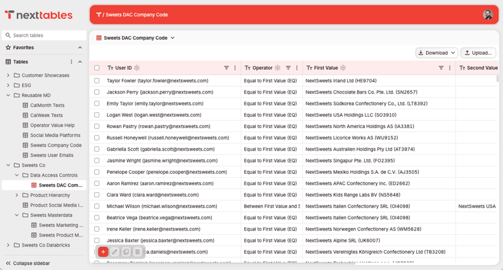Collapse the Reusable MD folder
Image resolution: width=503 pixels, height=270 pixels.
coord(8,95)
